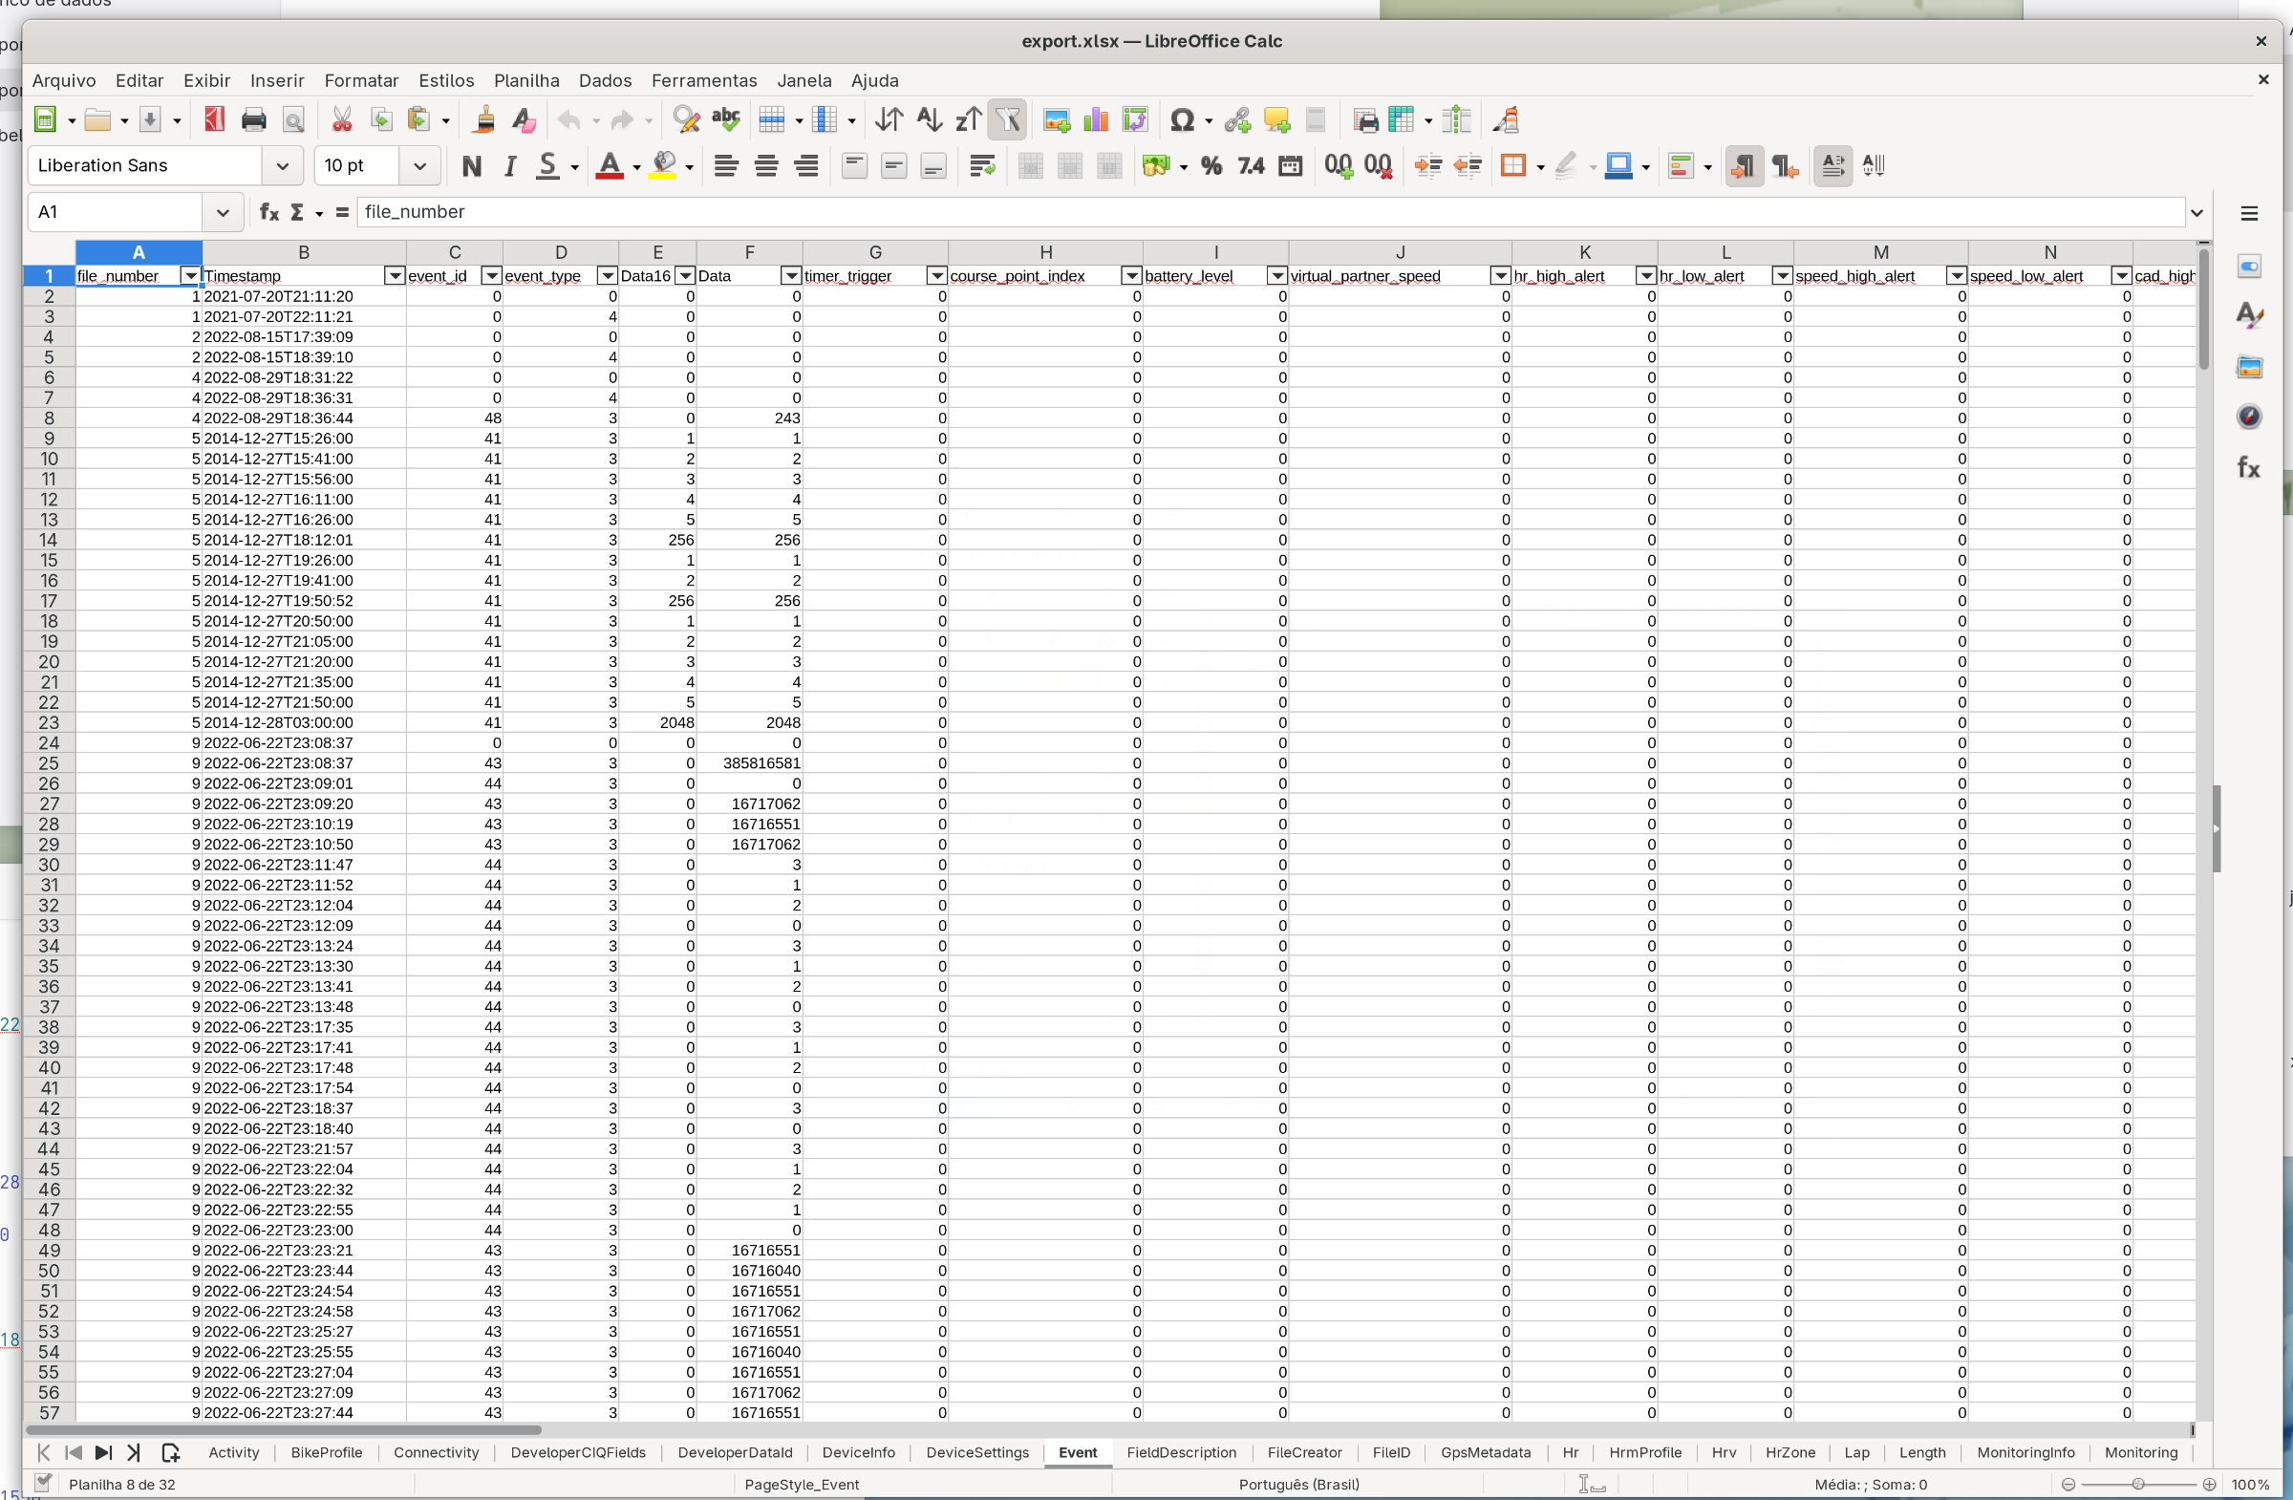This screenshot has height=1500, width=2293.
Task: Click the Clone Formatting paintbrush icon
Action: (484, 119)
